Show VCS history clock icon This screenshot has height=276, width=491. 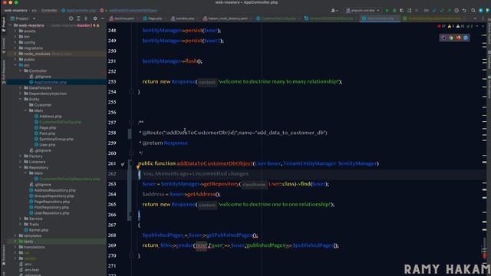click(x=456, y=10)
